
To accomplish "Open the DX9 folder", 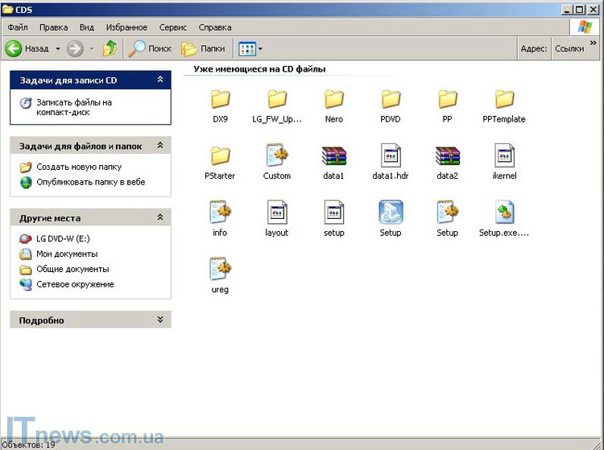I will (x=220, y=100).
